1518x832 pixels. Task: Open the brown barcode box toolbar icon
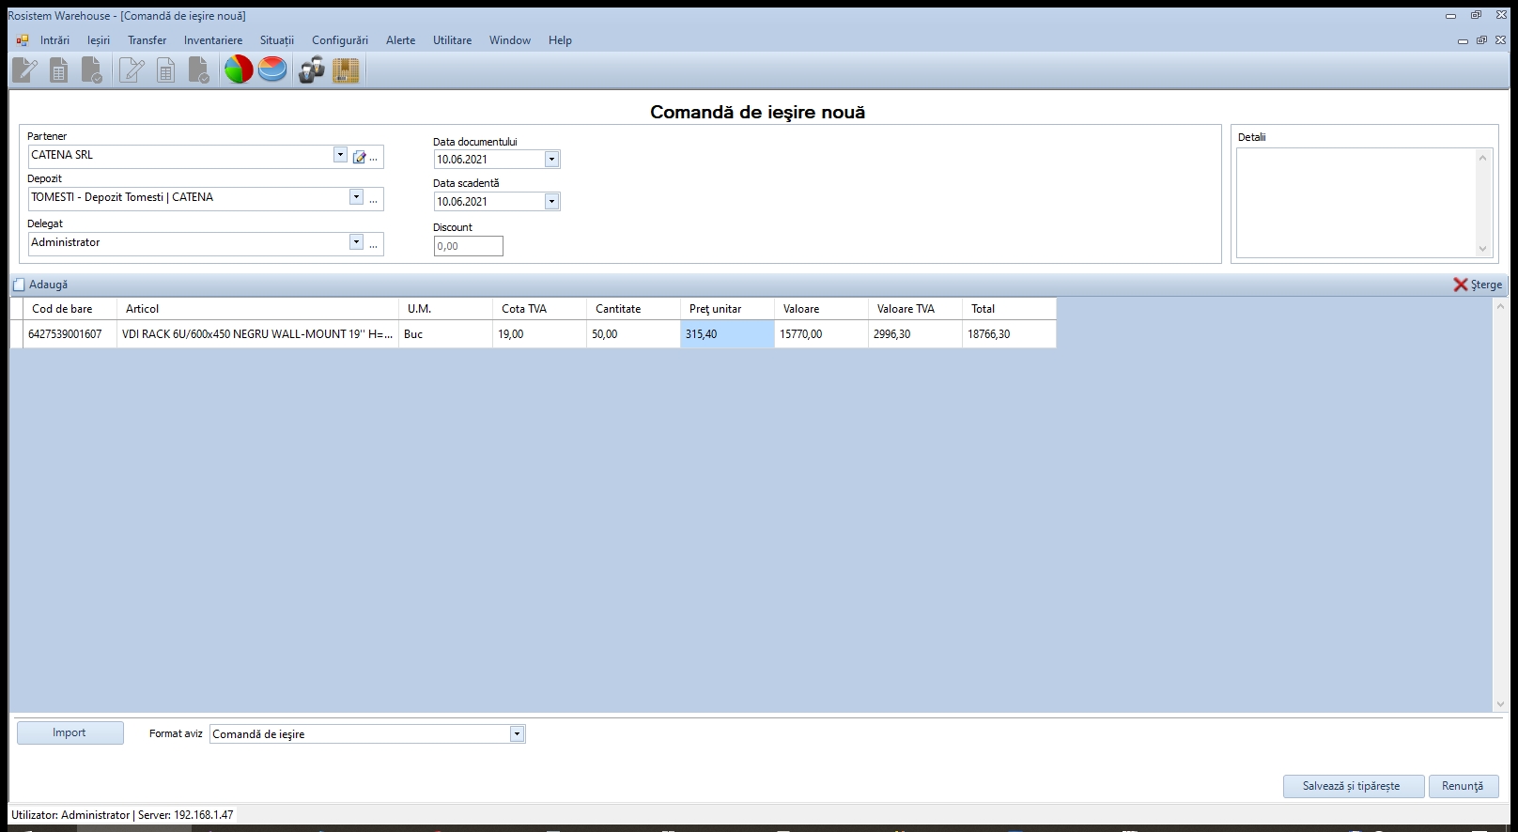pos(346,69)
